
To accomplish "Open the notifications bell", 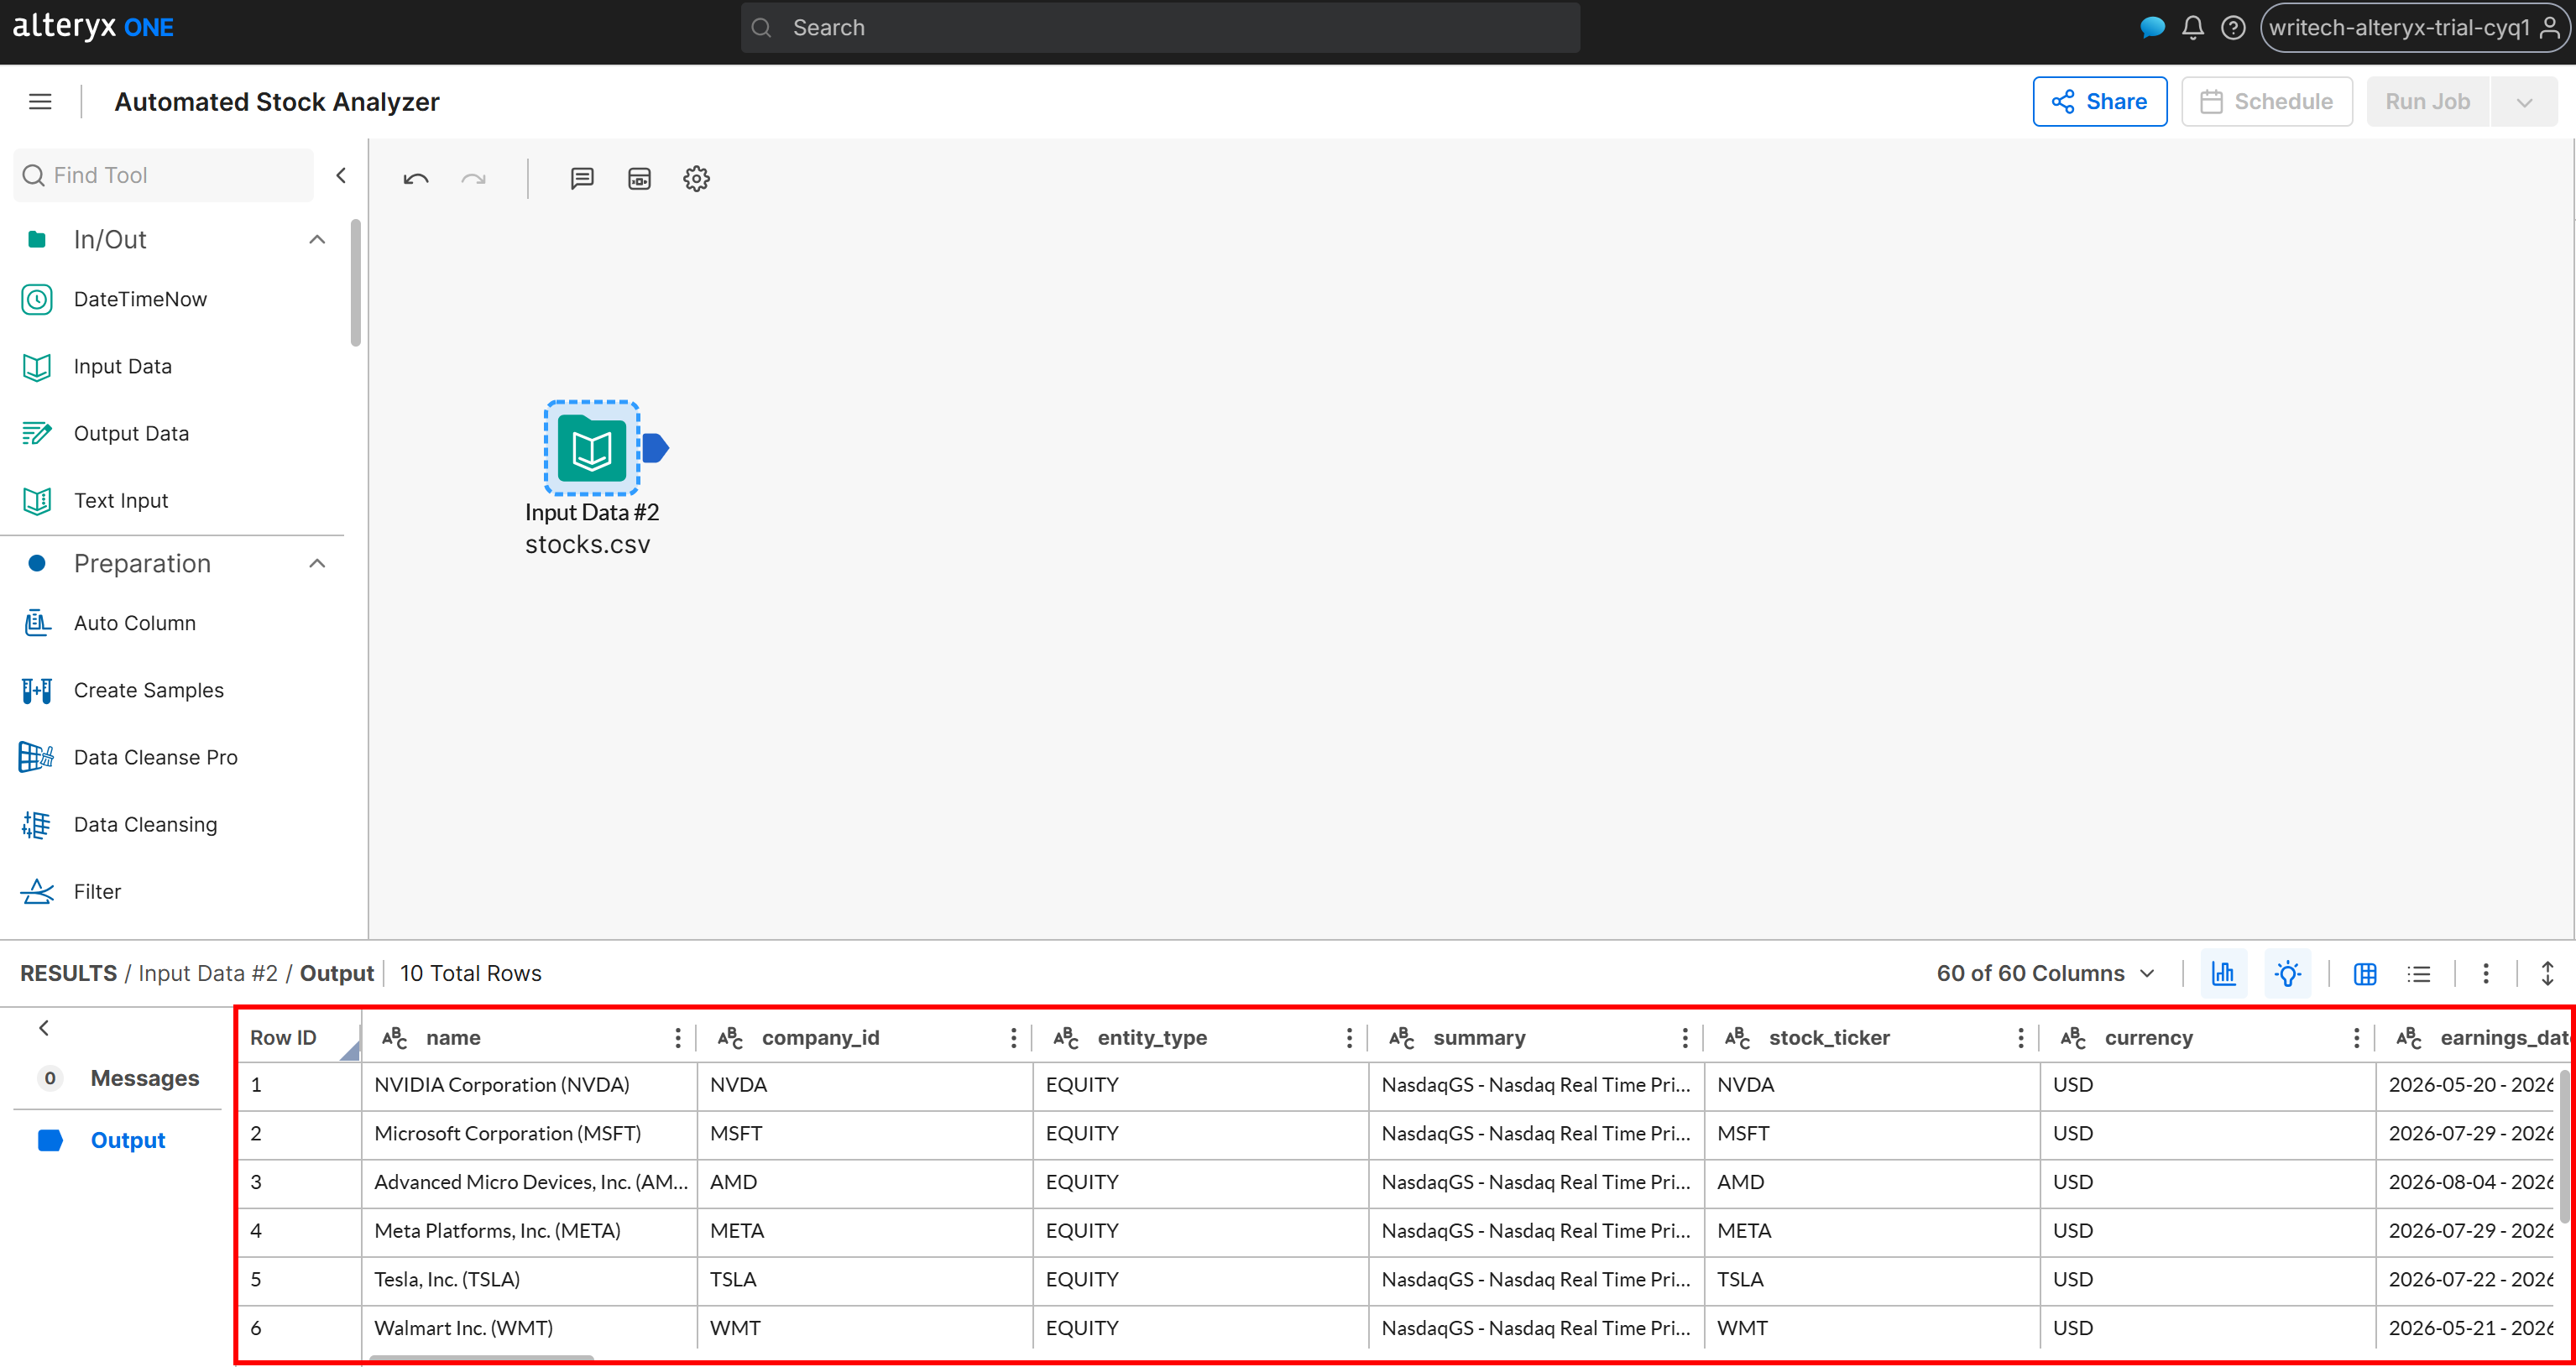I will point(2192,27).
